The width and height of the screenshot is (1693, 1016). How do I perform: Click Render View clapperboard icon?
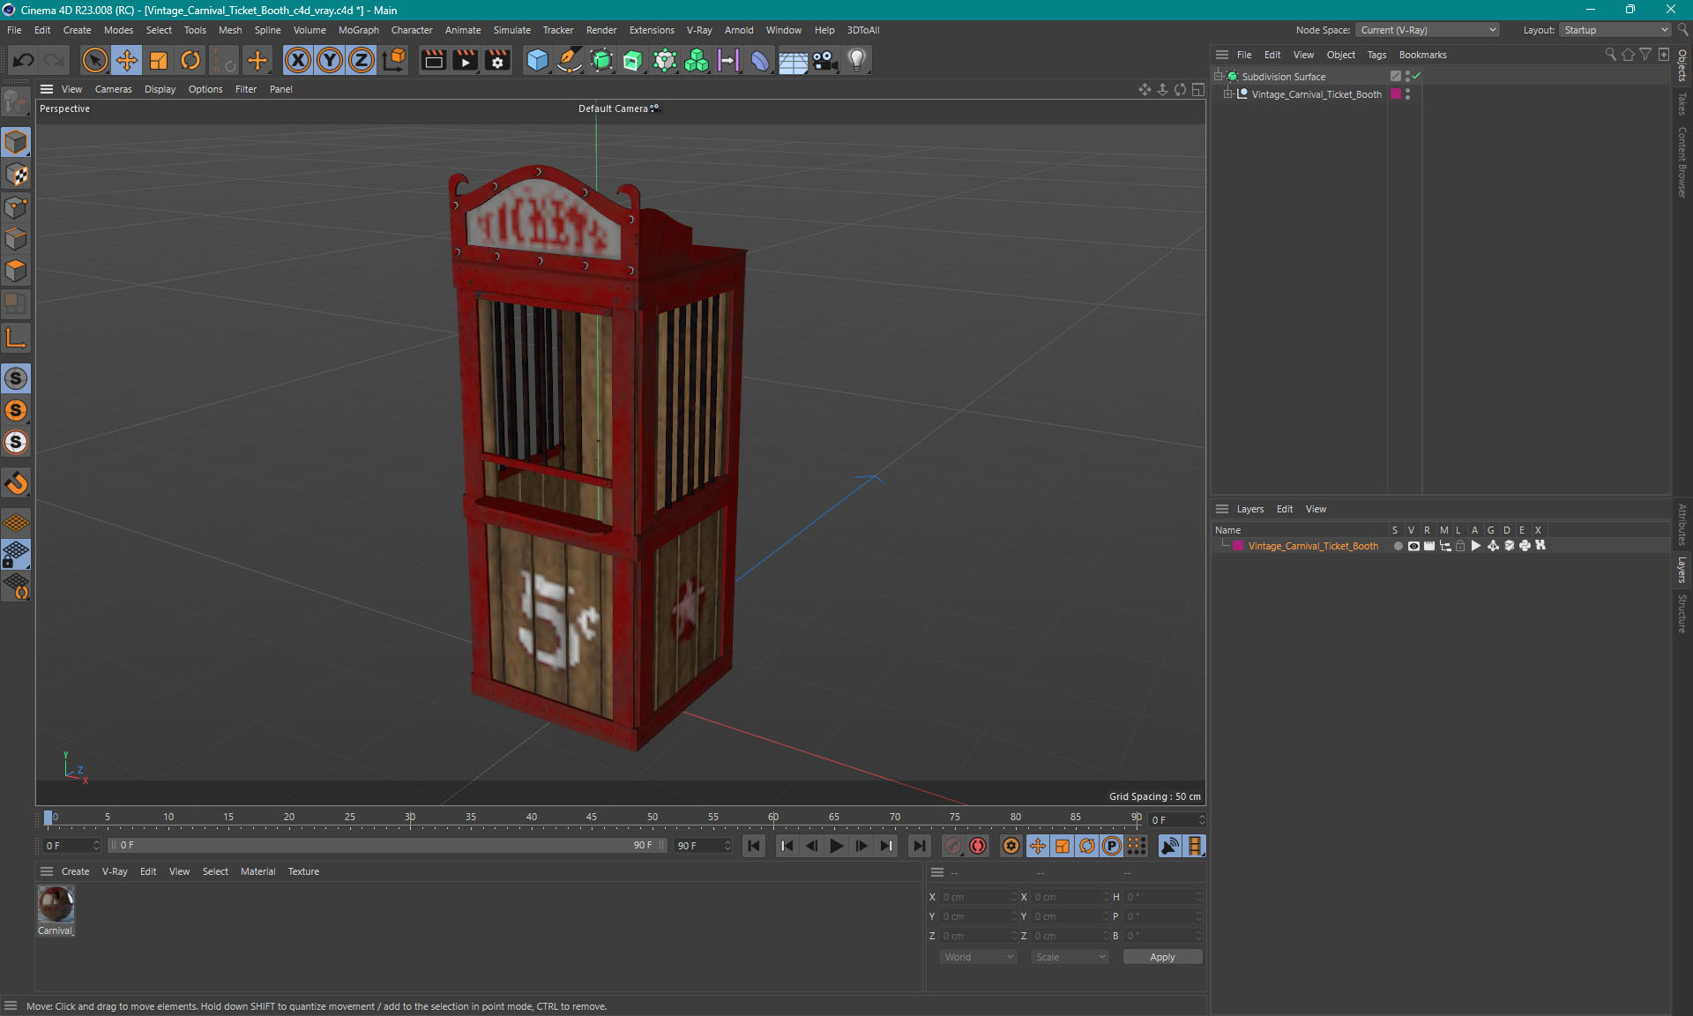433,60
